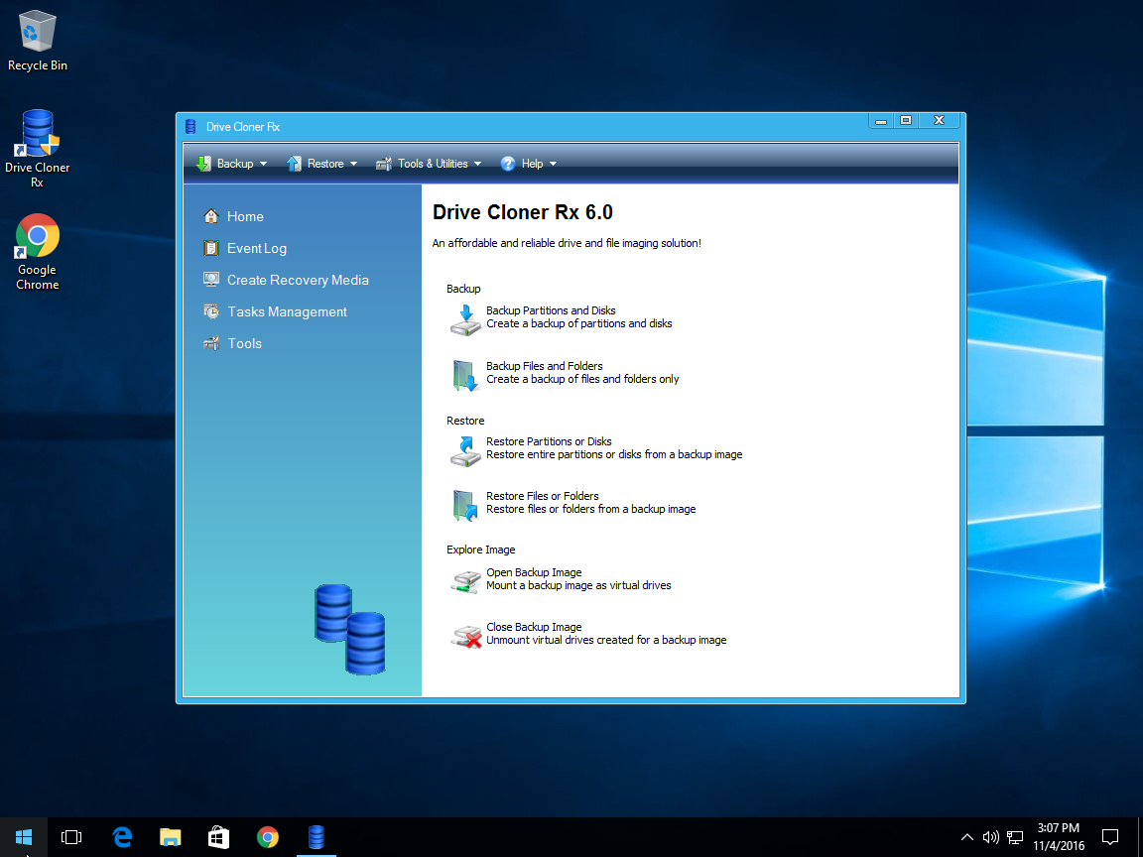Click the Close Backup Image drive icon

464,636
